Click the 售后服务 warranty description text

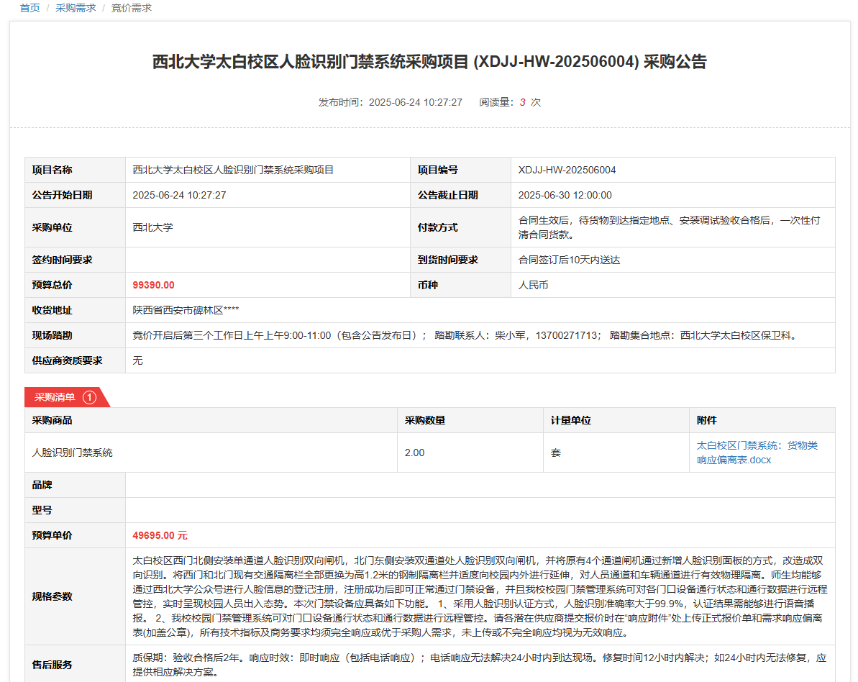479,665
